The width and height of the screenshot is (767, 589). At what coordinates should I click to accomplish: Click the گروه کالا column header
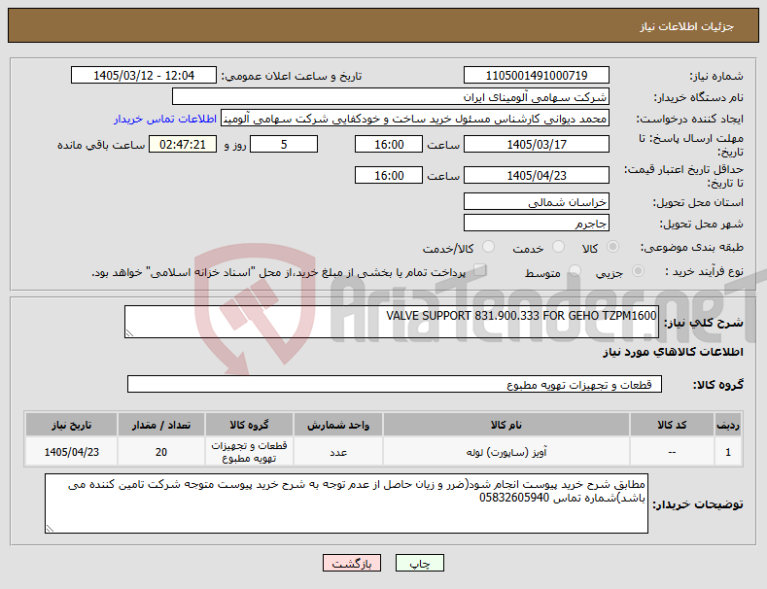pyautogui.click(x=249, y=425)
